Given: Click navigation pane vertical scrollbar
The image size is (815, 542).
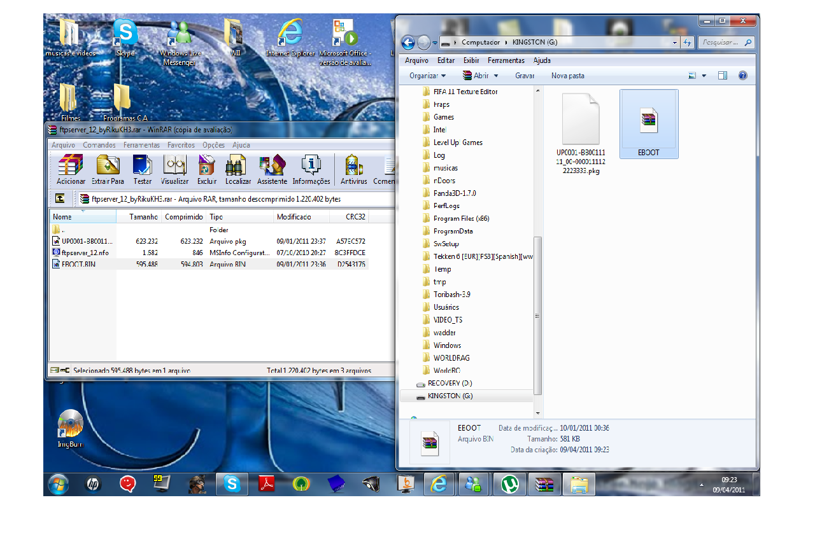Looking at the screenshot, I should pyautogui.click(x=538, y=316).
